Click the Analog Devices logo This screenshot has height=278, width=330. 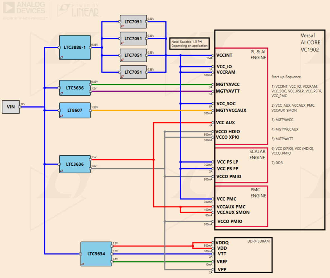click(25, 11)
